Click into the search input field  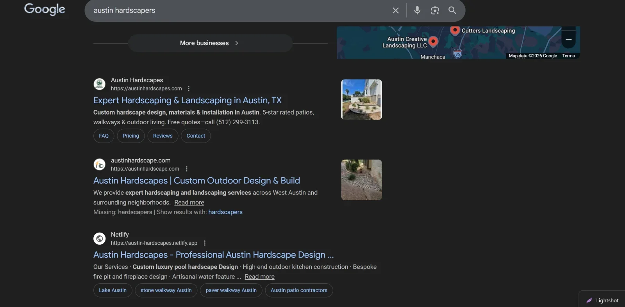pyautogui.click(x=234, y=11)
